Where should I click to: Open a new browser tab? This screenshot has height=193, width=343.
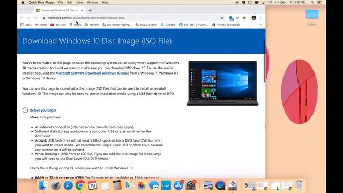coord(90,10)
